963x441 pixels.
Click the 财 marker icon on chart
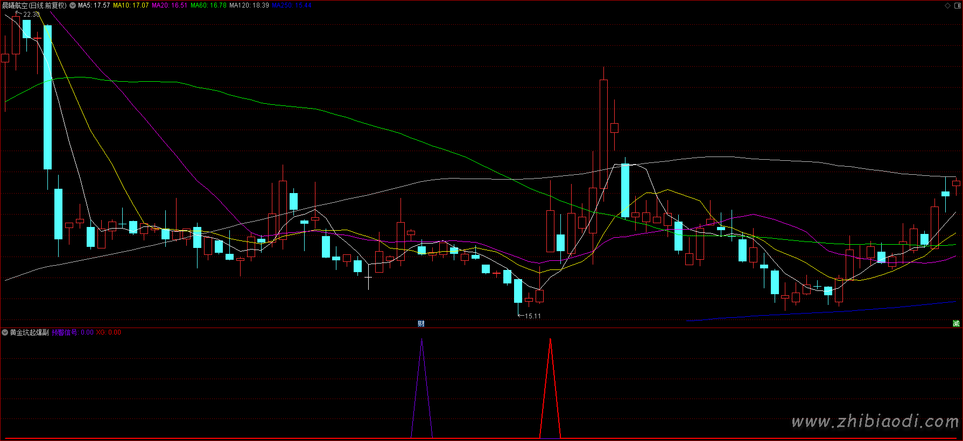point(421,323)
